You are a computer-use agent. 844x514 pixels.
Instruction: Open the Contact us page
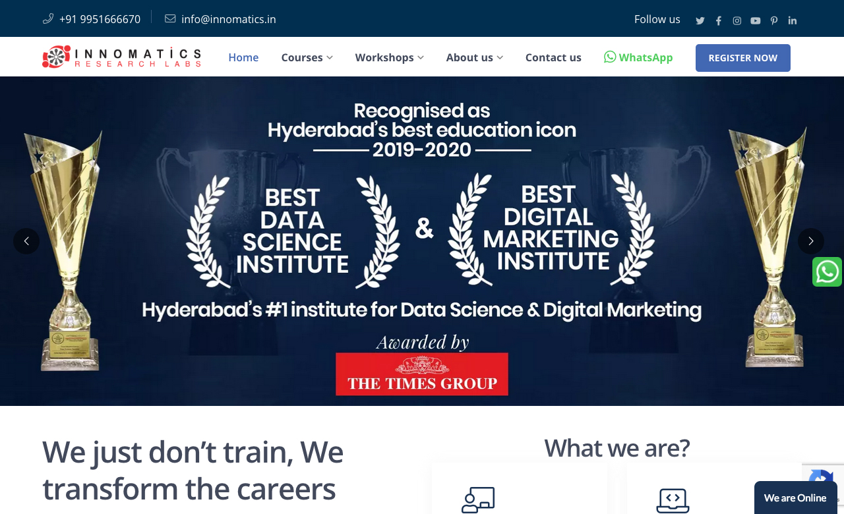click(553, 57)
